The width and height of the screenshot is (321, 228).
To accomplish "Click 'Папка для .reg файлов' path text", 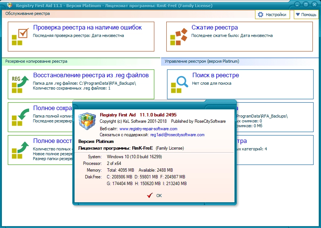I will pos(84,83).
